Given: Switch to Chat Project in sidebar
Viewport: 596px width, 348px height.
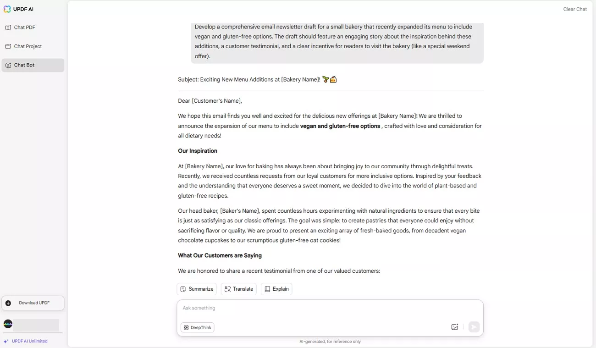Looking at the screenshot, I should (28, 46).
